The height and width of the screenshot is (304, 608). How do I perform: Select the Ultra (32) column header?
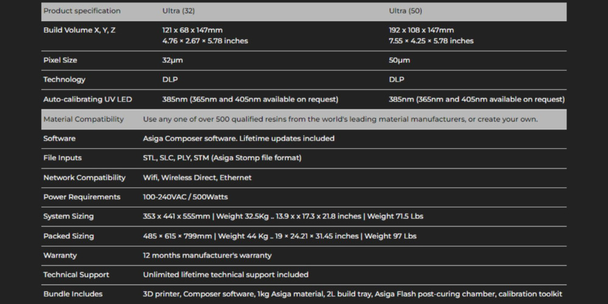178,11
